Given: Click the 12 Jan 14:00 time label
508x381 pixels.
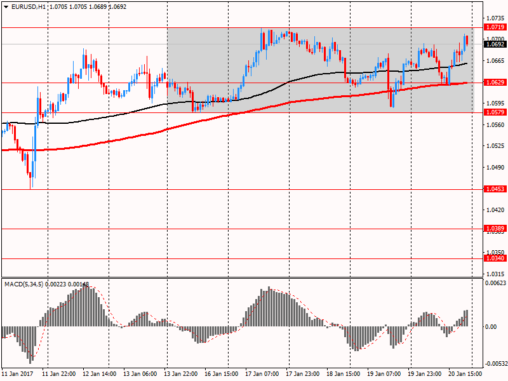Looking at the screenshot, I should [x=100, y=373].
